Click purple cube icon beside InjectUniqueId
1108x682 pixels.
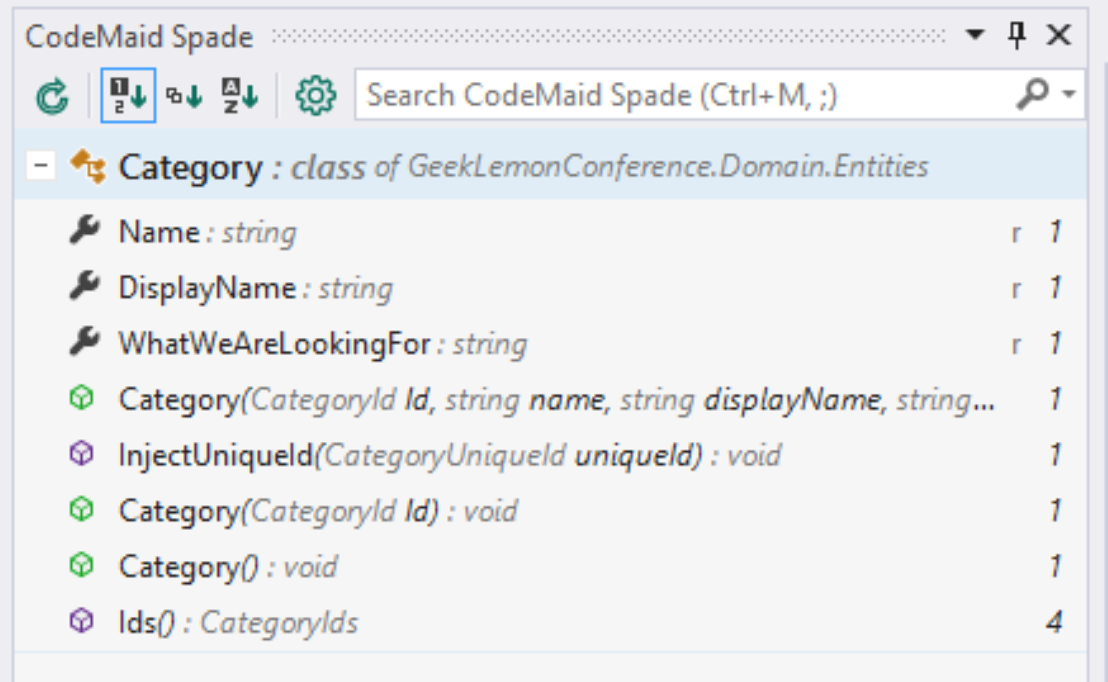point(80,456)
